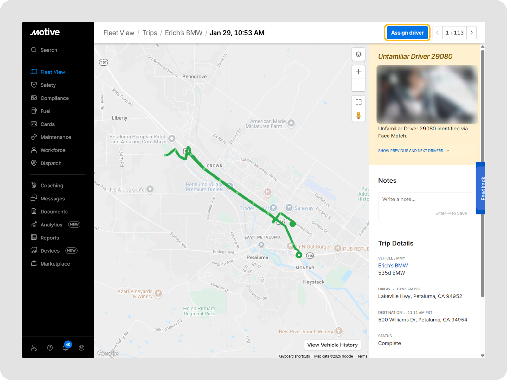Click Erich's BMW breadcrumb
This screenshot has height=380, width=507.
183,33
